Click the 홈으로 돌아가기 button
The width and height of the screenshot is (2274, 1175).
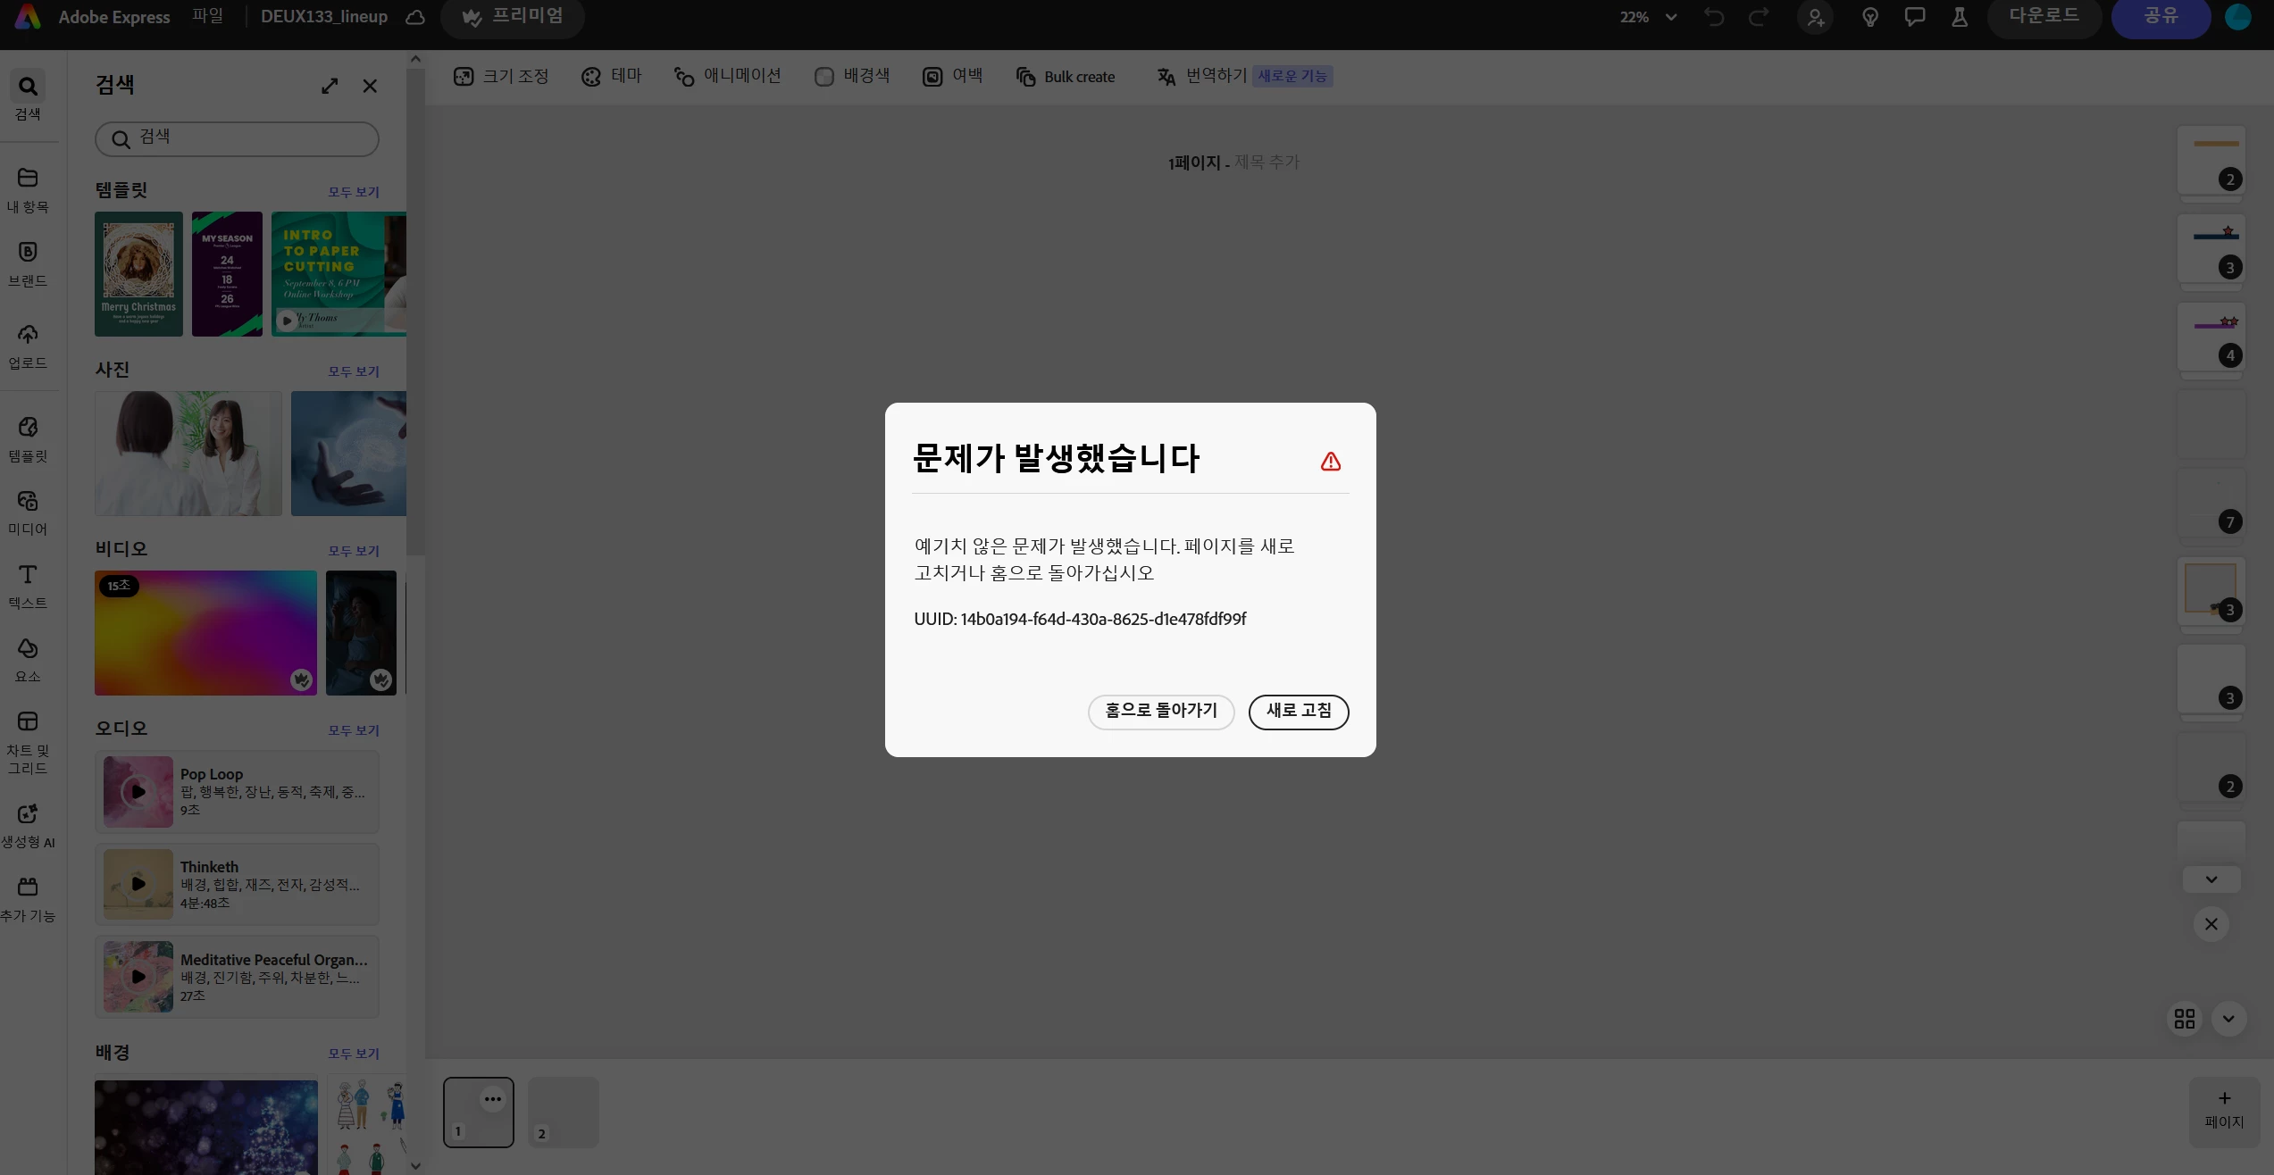[1160, 712]
